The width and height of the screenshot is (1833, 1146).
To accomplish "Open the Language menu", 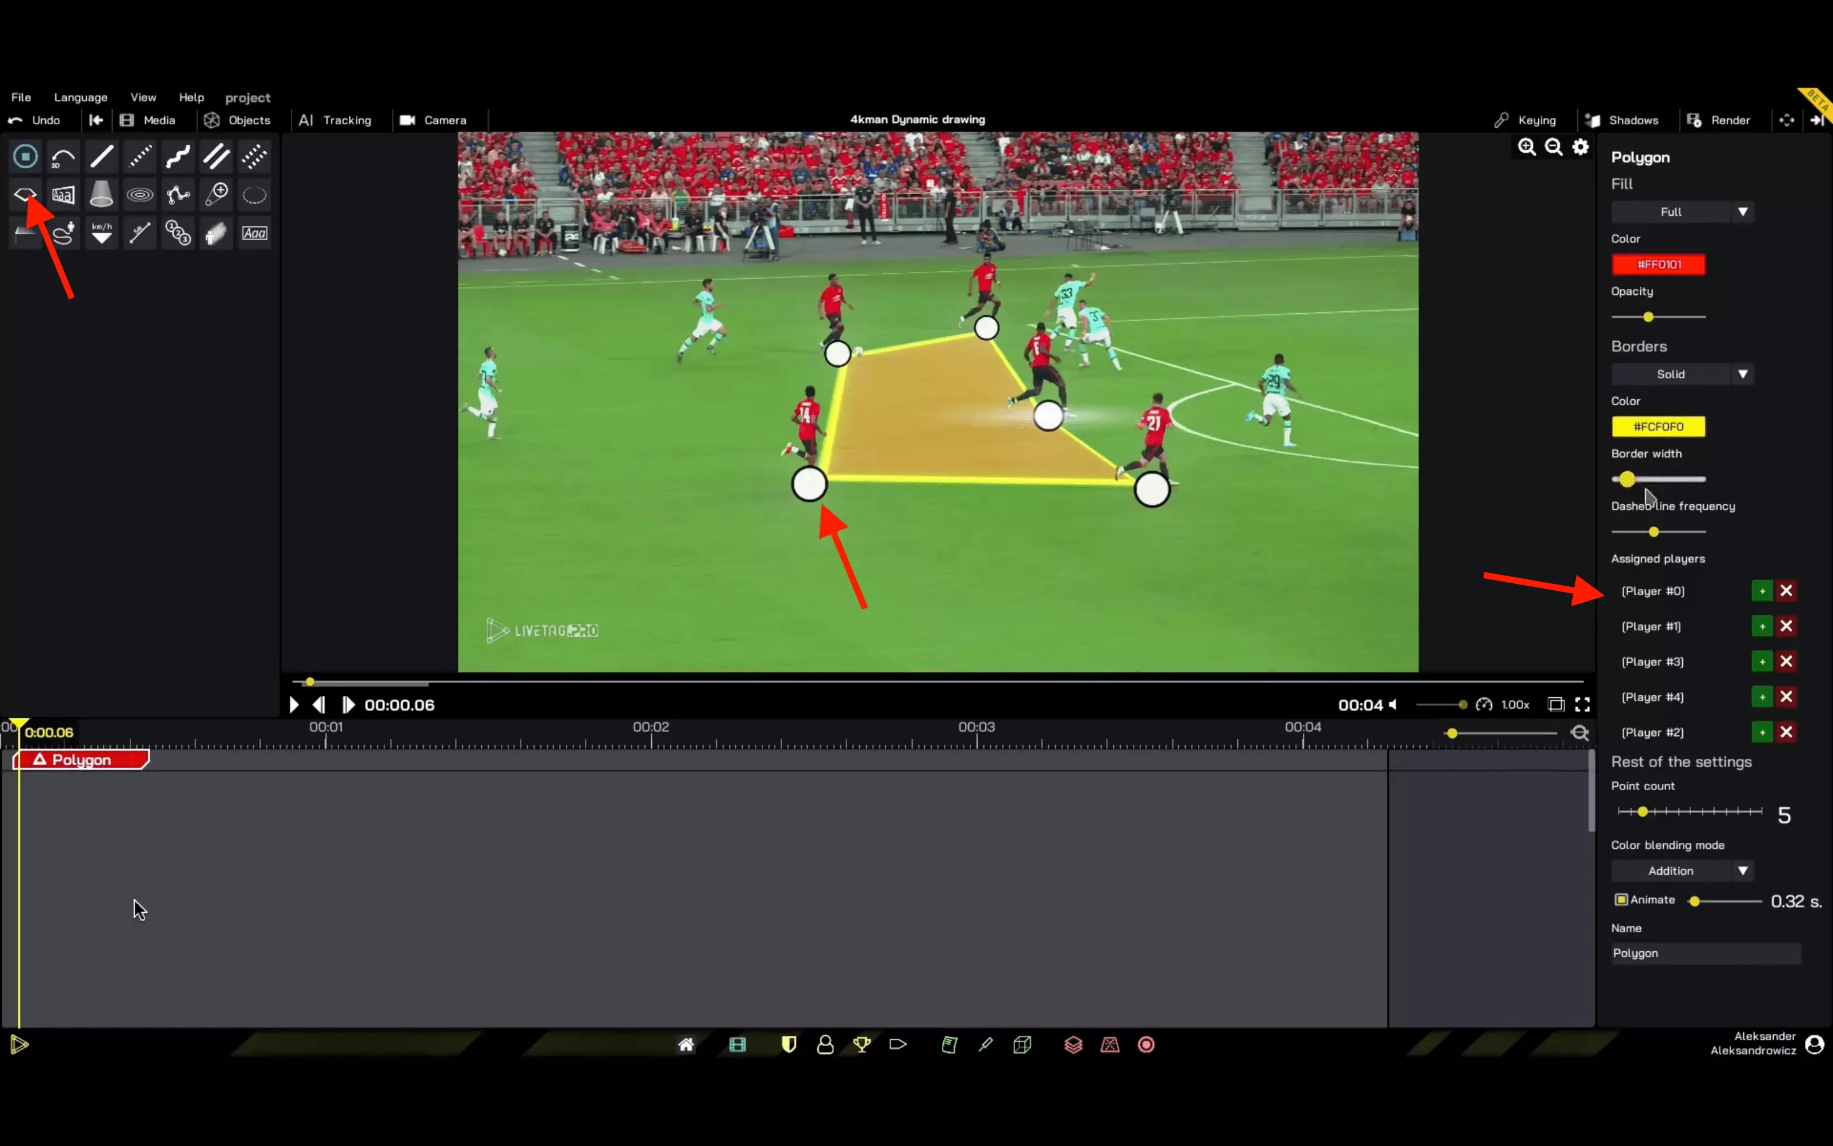I will (80, 97).
